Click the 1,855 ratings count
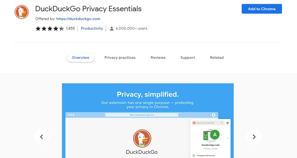The height and width of the screenshot is (158, 297). (x=70, y=28)
